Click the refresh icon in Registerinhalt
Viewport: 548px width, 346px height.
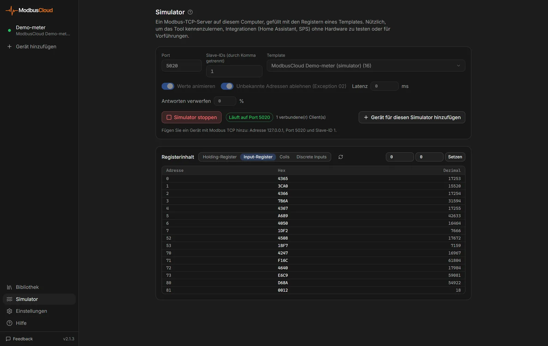[x=340, y=157]
